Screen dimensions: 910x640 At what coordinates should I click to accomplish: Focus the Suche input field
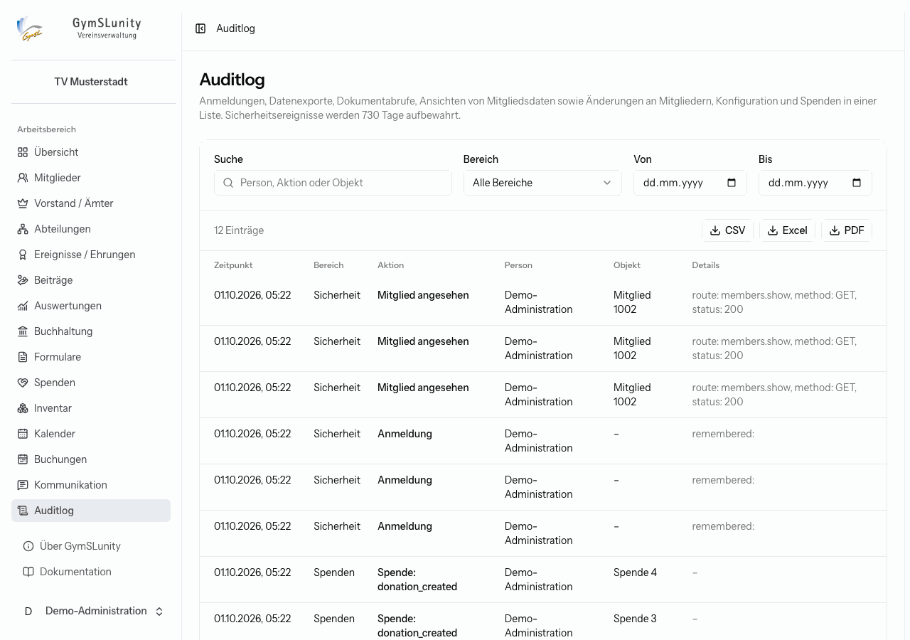[x=333, y=183]
